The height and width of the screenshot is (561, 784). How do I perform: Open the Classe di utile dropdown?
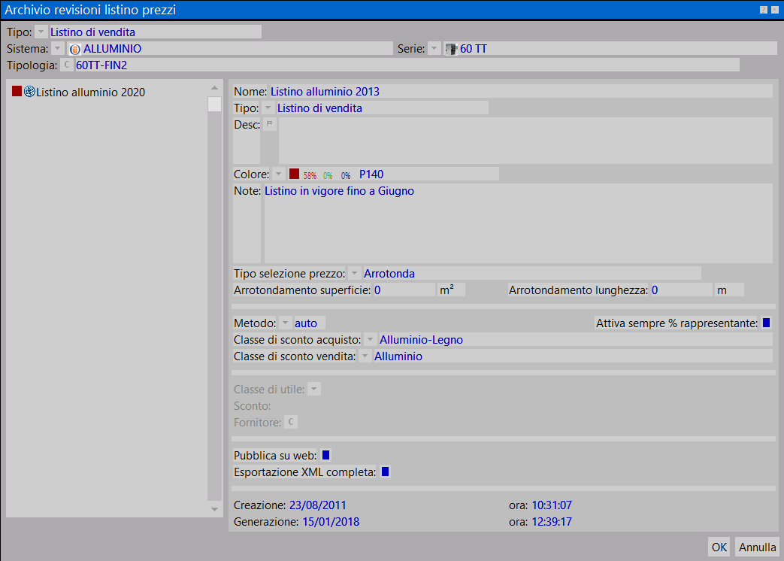[314, 389]
